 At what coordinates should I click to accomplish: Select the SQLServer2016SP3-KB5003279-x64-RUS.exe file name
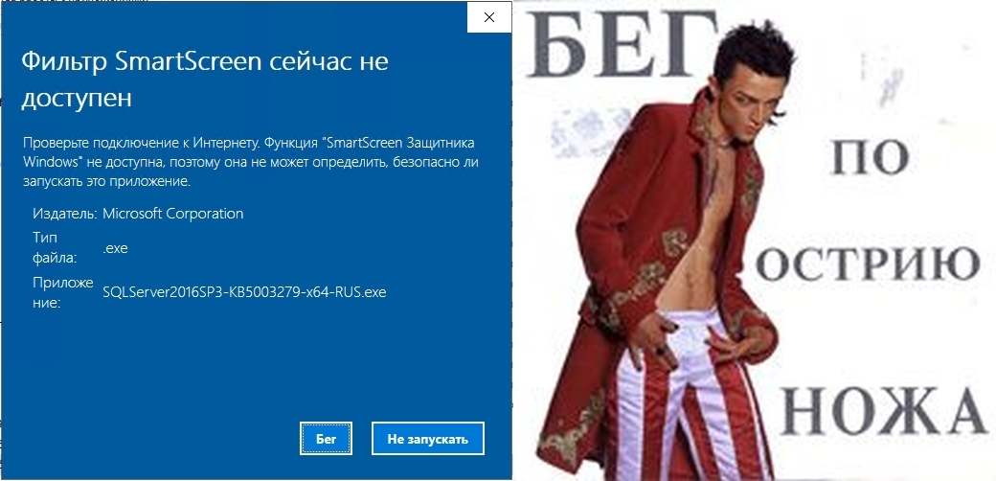click(x=244, y=292)
